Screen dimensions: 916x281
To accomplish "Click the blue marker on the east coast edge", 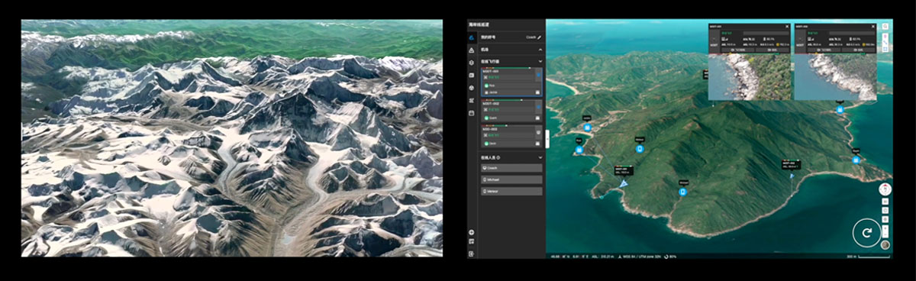I will click(x=856, y=160).
